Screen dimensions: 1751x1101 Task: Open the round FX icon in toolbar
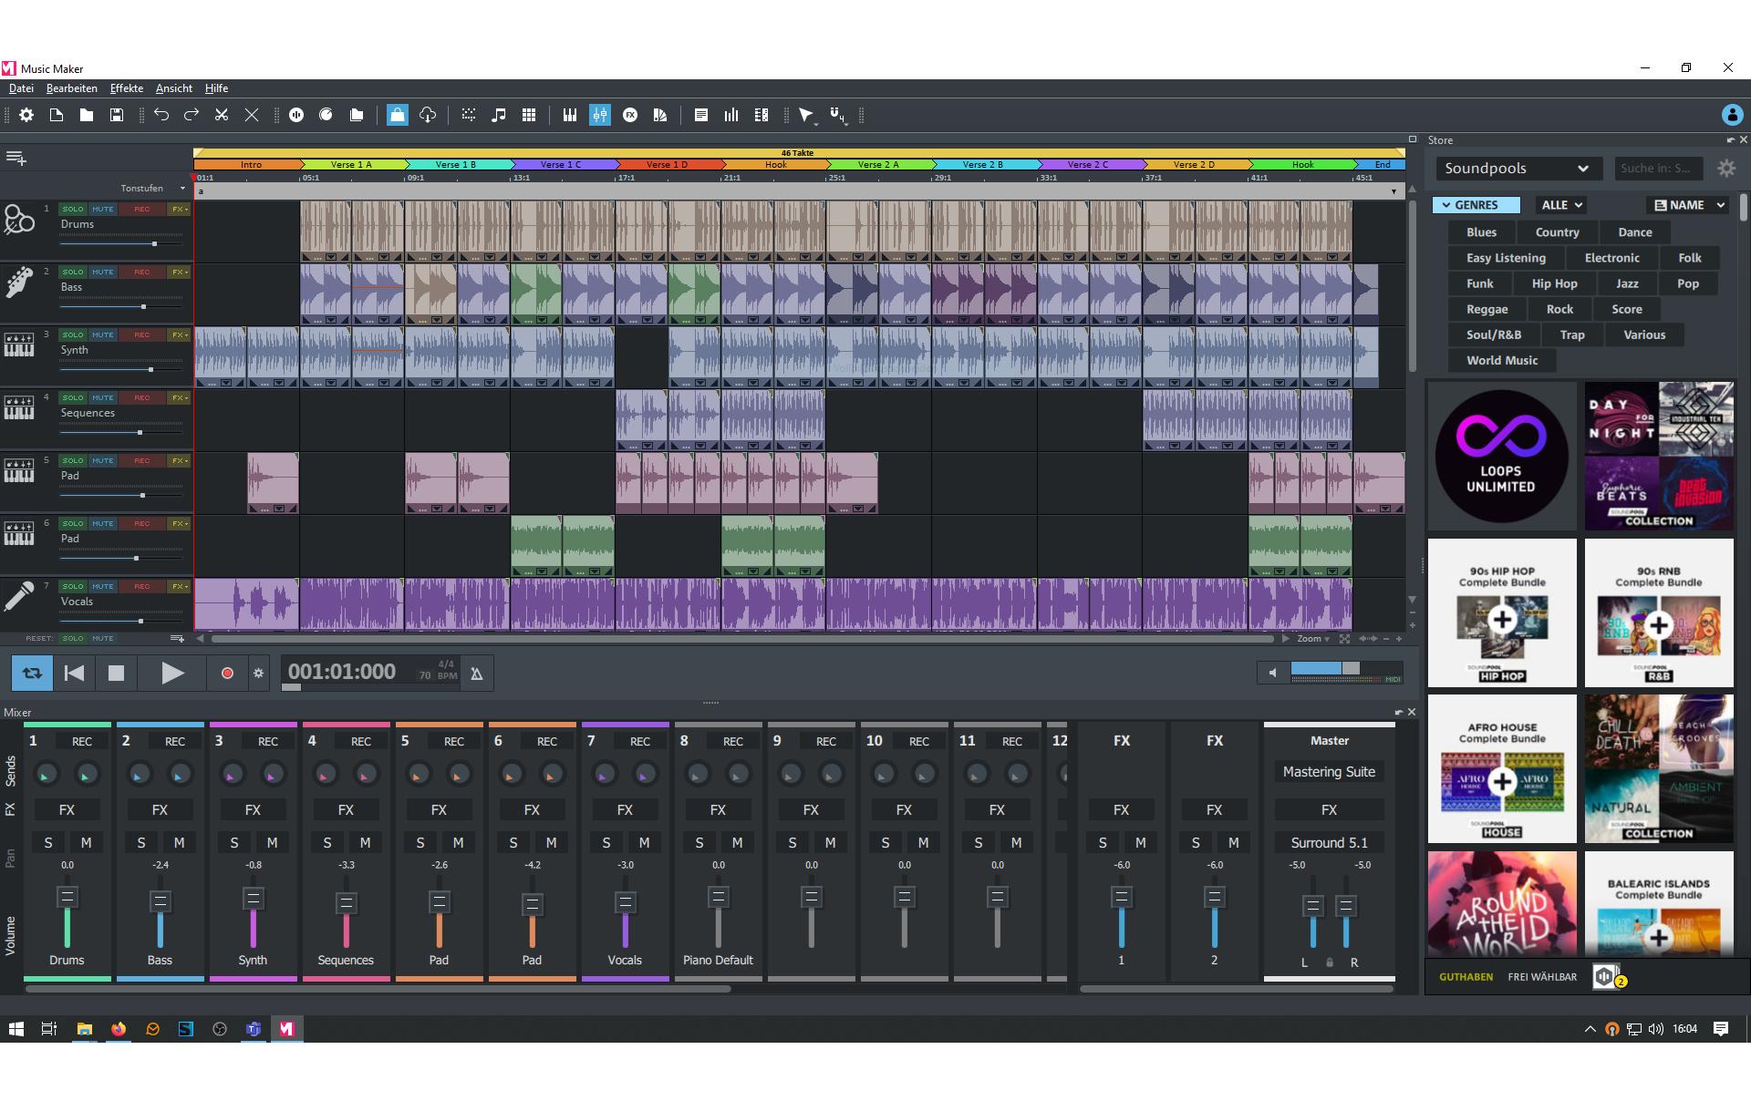click(630, 115)
